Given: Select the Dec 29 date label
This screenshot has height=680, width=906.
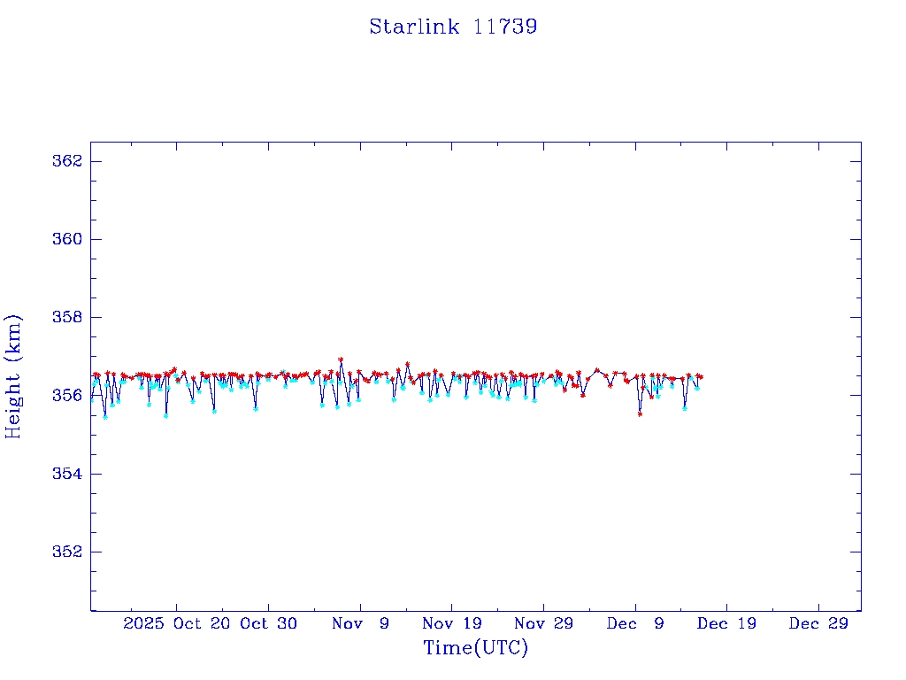Looking at the screenshot, I should (818, 623).
